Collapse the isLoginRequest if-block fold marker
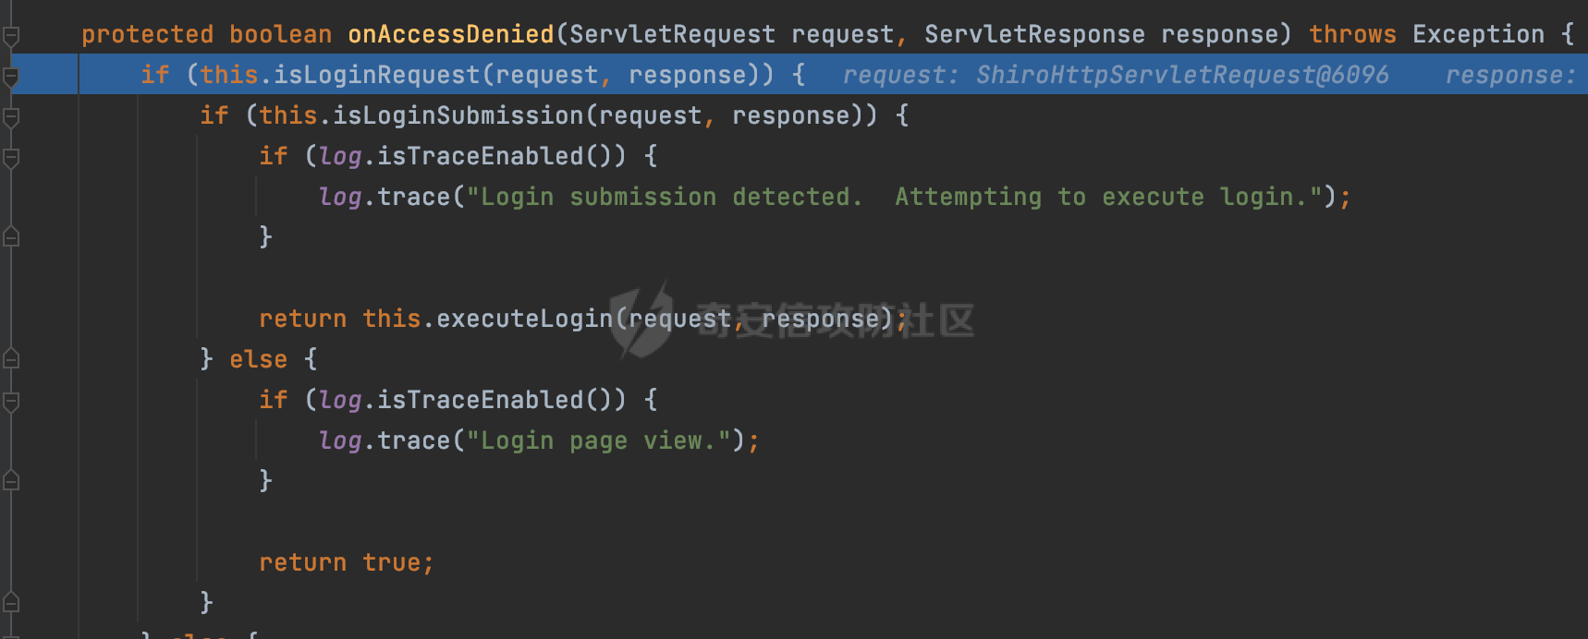This screenshot has height=639, width=1588. point(11,78)
